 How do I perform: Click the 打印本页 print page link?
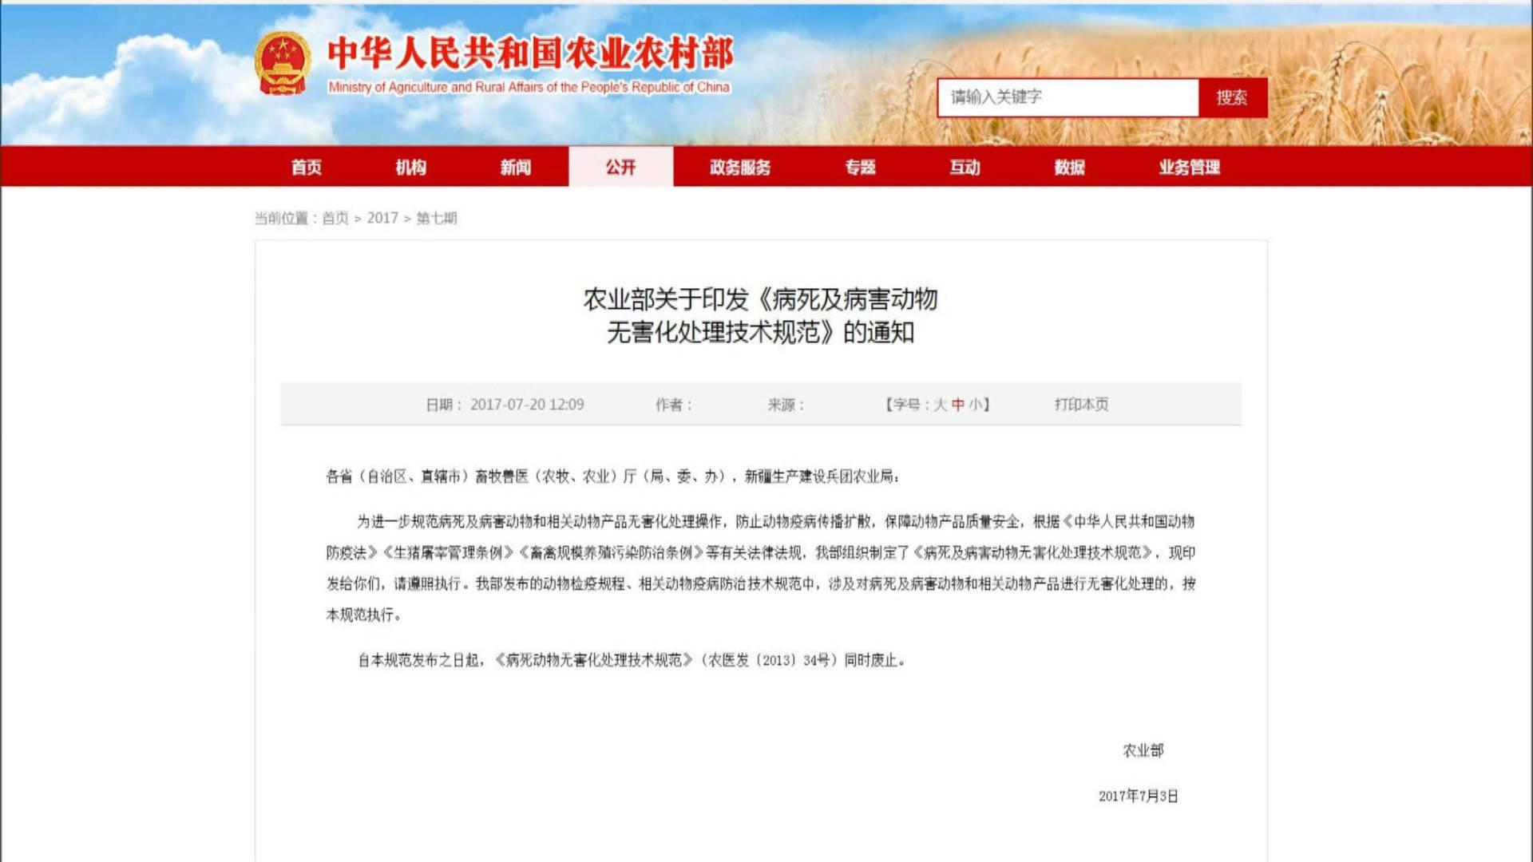1081,405
